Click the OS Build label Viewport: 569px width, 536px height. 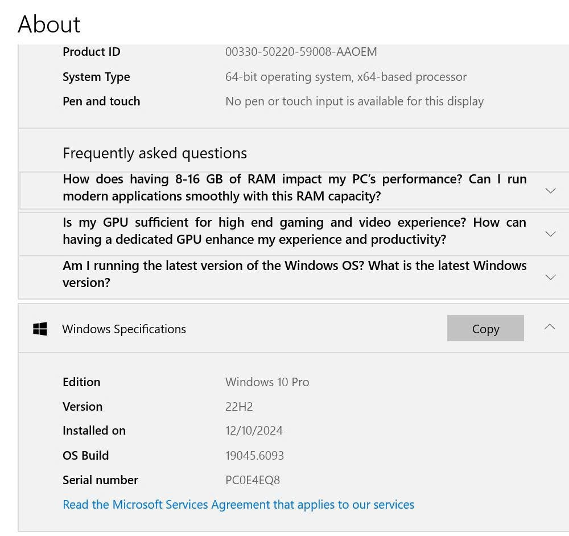[86, 455]
